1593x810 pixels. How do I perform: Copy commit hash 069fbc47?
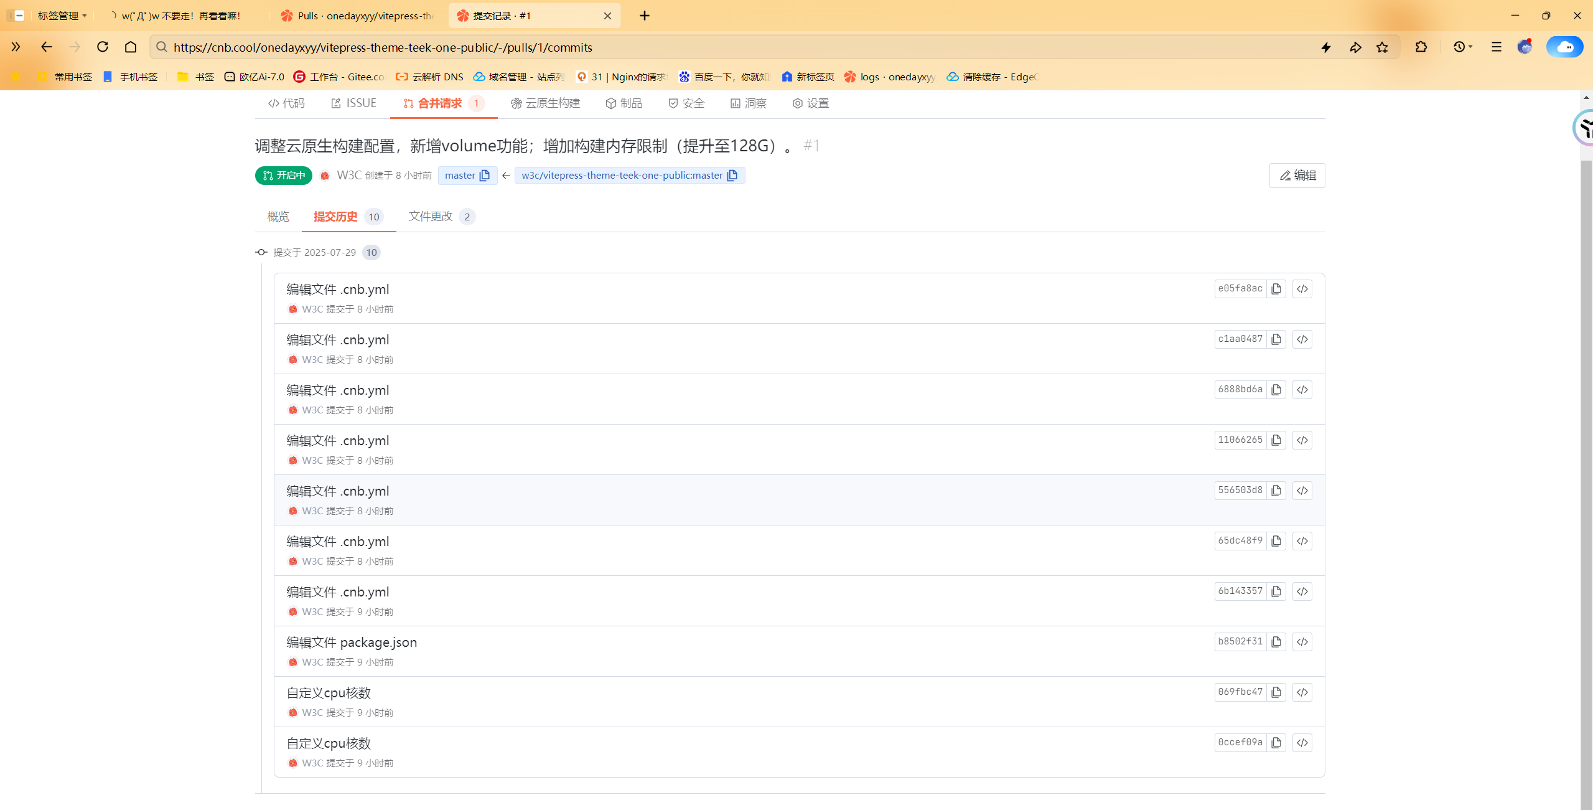[1276, 692]
